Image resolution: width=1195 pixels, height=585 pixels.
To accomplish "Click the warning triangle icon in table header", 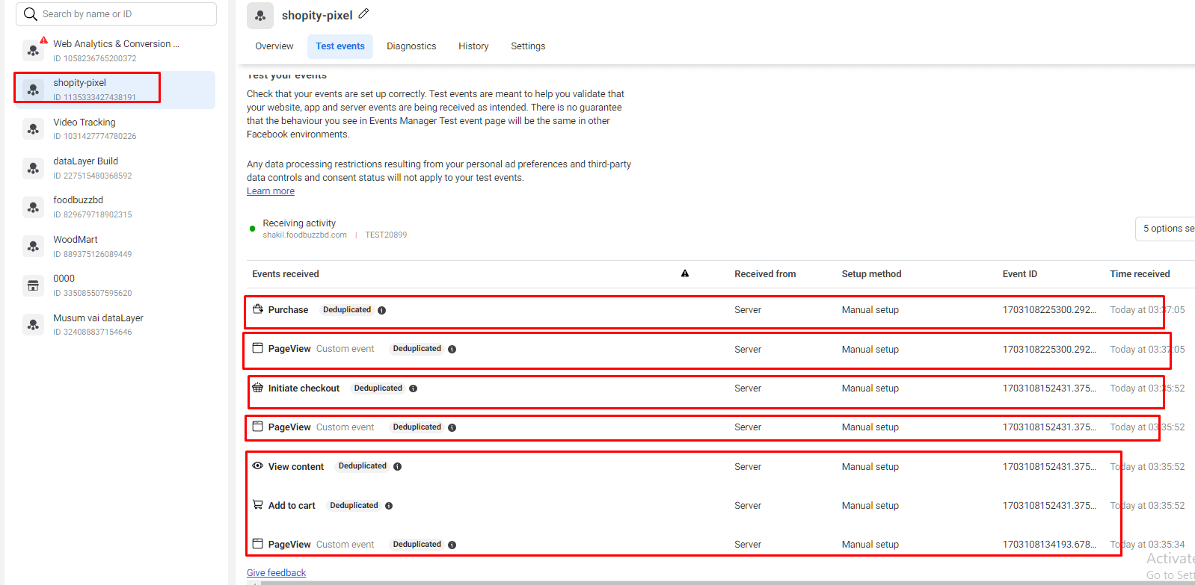I will point(684,273).
